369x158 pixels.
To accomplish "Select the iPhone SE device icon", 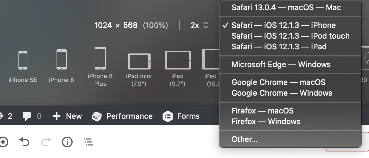I will (23, 60).
